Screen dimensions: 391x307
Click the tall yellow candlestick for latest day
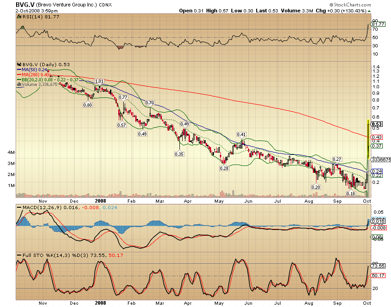(x=368, y=140)
